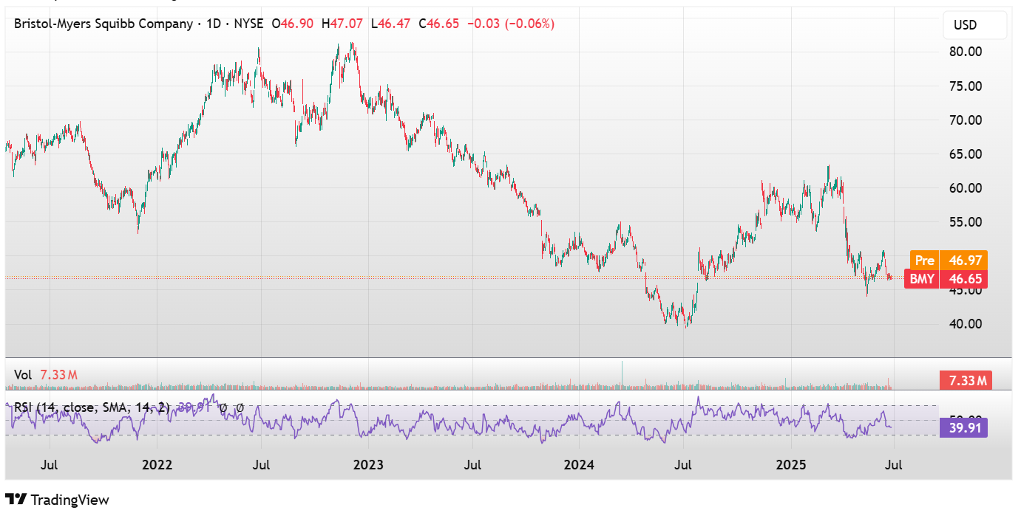Click the Jul label just before 2024
Image resolution: width=1021 pixels, height=510 pixels.
point(472,465)
